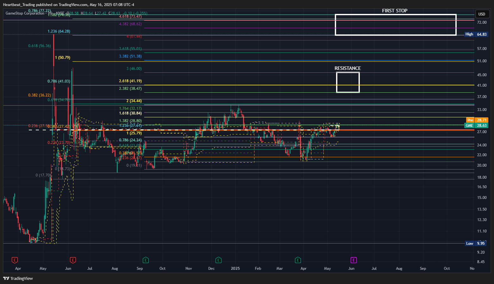Click the USD currency button

click(x=482, y=14)
